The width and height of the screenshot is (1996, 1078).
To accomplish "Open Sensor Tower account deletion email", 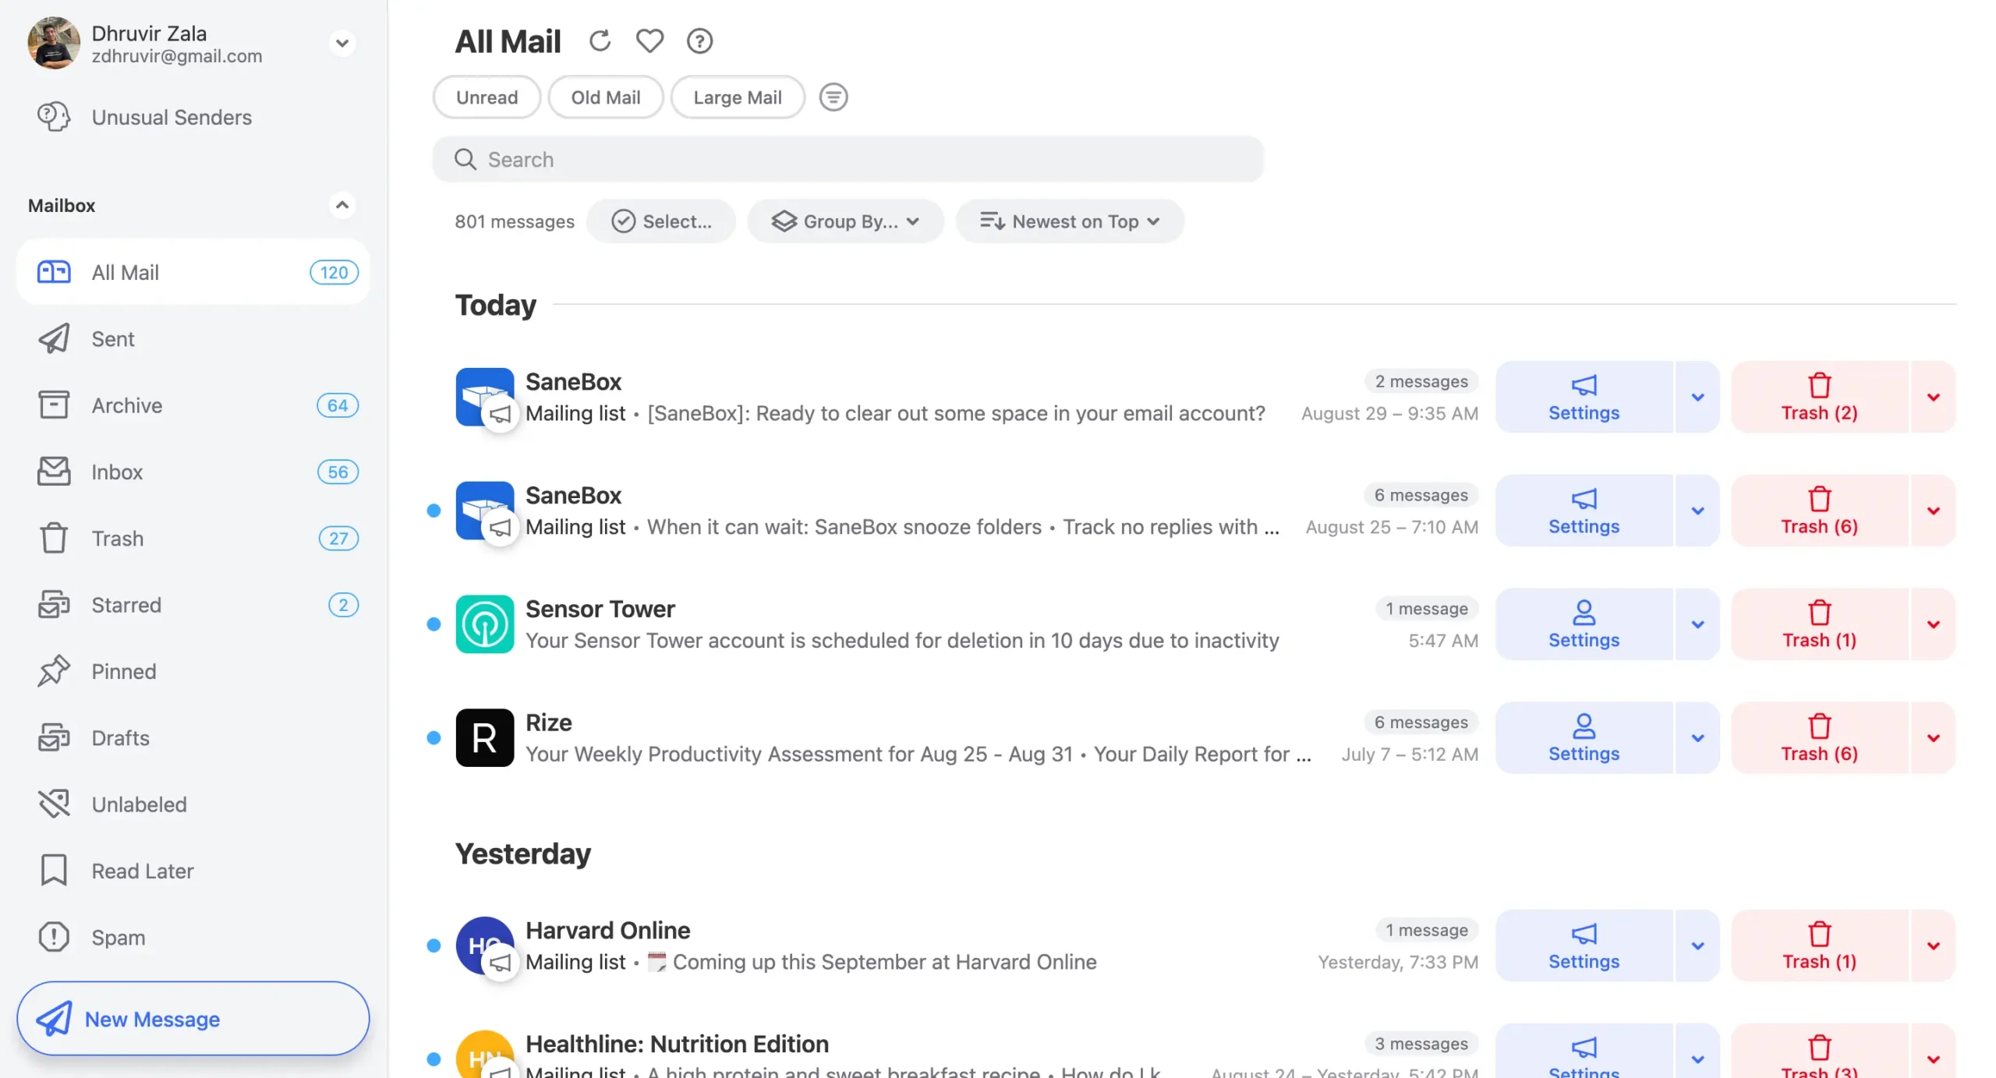I will [901, 640].
